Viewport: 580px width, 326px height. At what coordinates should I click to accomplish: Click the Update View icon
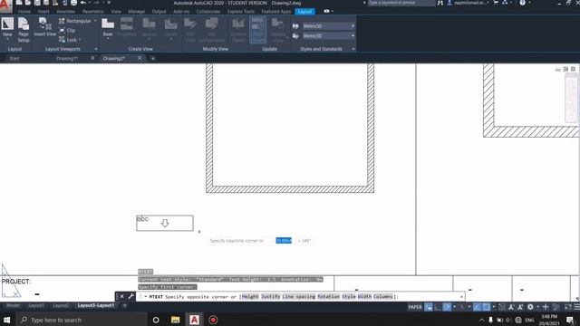click(x=278, y=30)
